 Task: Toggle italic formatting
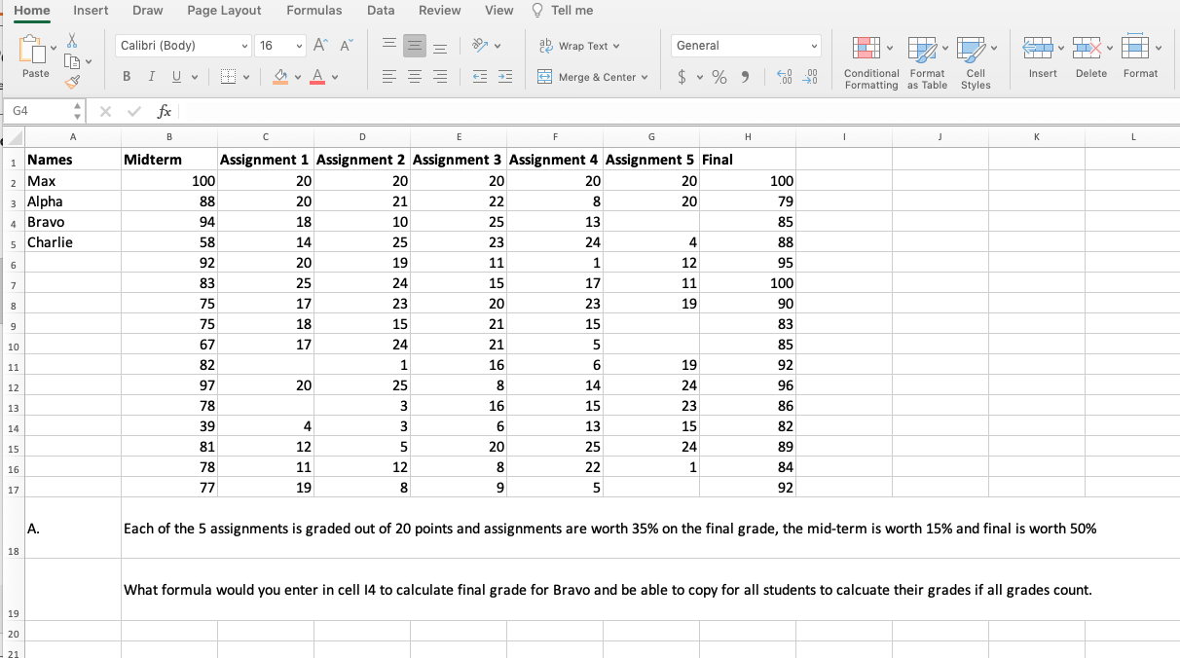click(x=151, y=75)
